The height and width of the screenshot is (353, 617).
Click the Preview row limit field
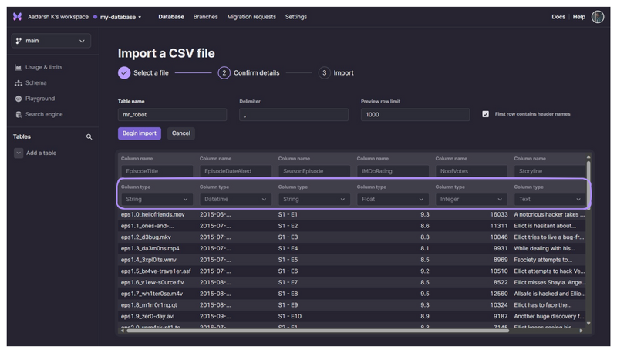click(x=415, y=114)
